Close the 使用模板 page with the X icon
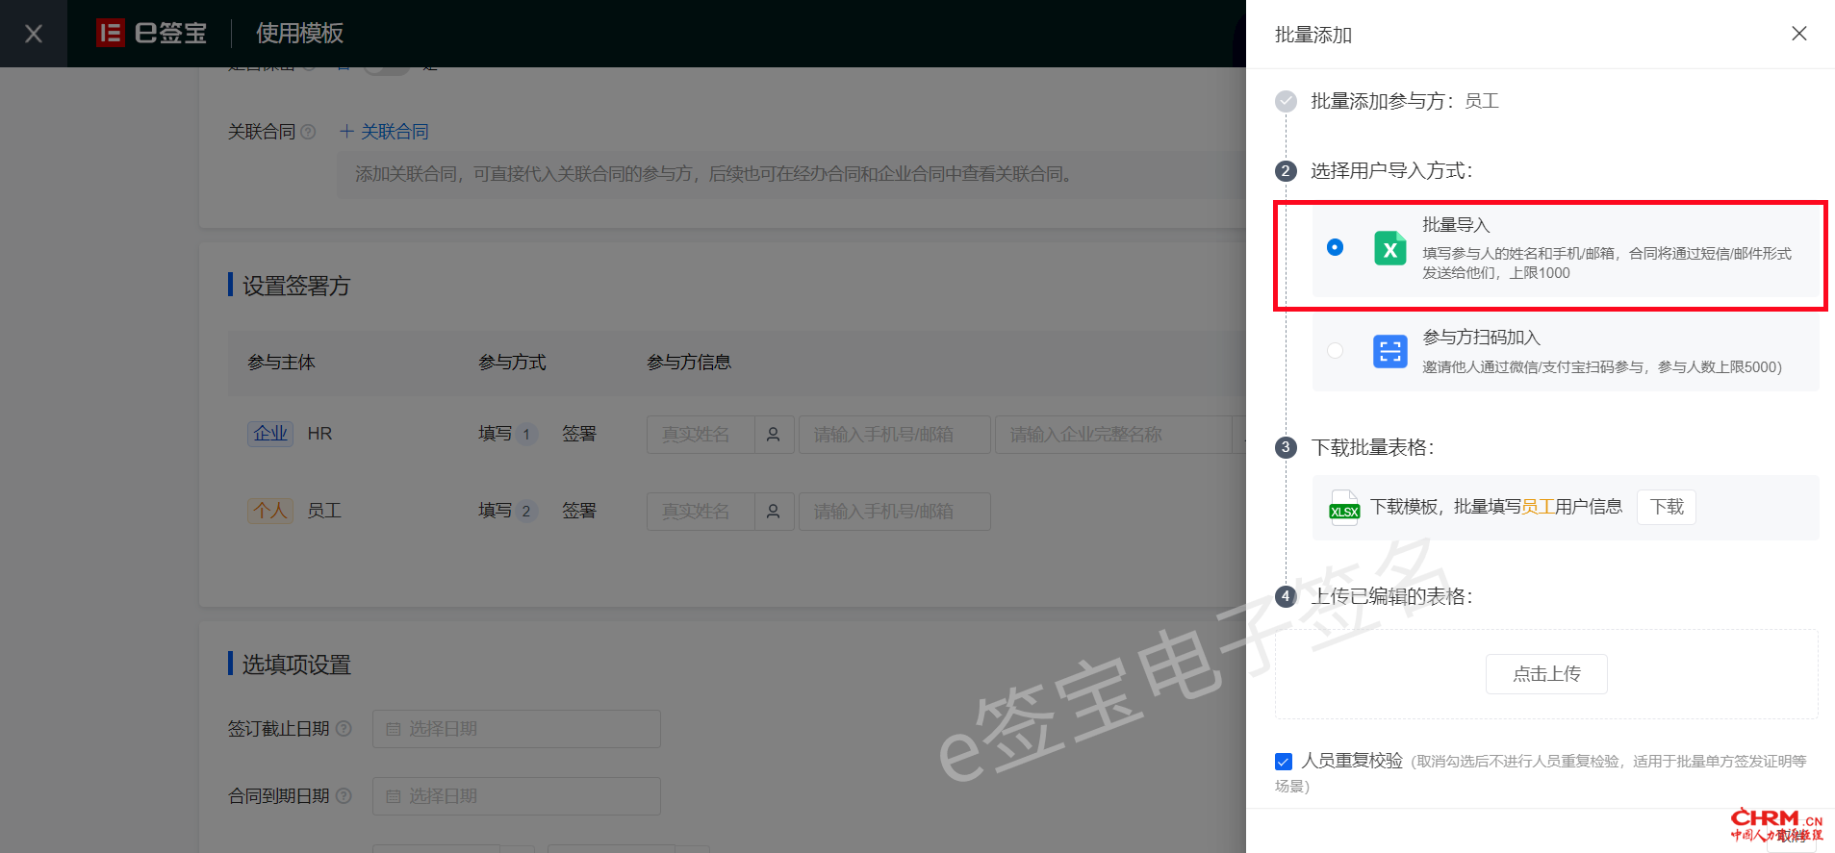Image resolution: width=1835 pixels, height=853 pixels. 34,34
